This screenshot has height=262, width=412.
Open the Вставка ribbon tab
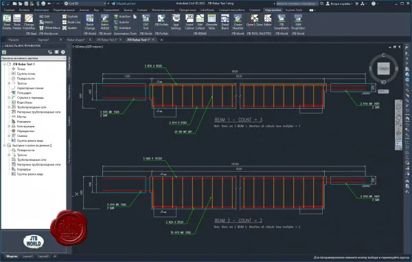pos(25,10)
